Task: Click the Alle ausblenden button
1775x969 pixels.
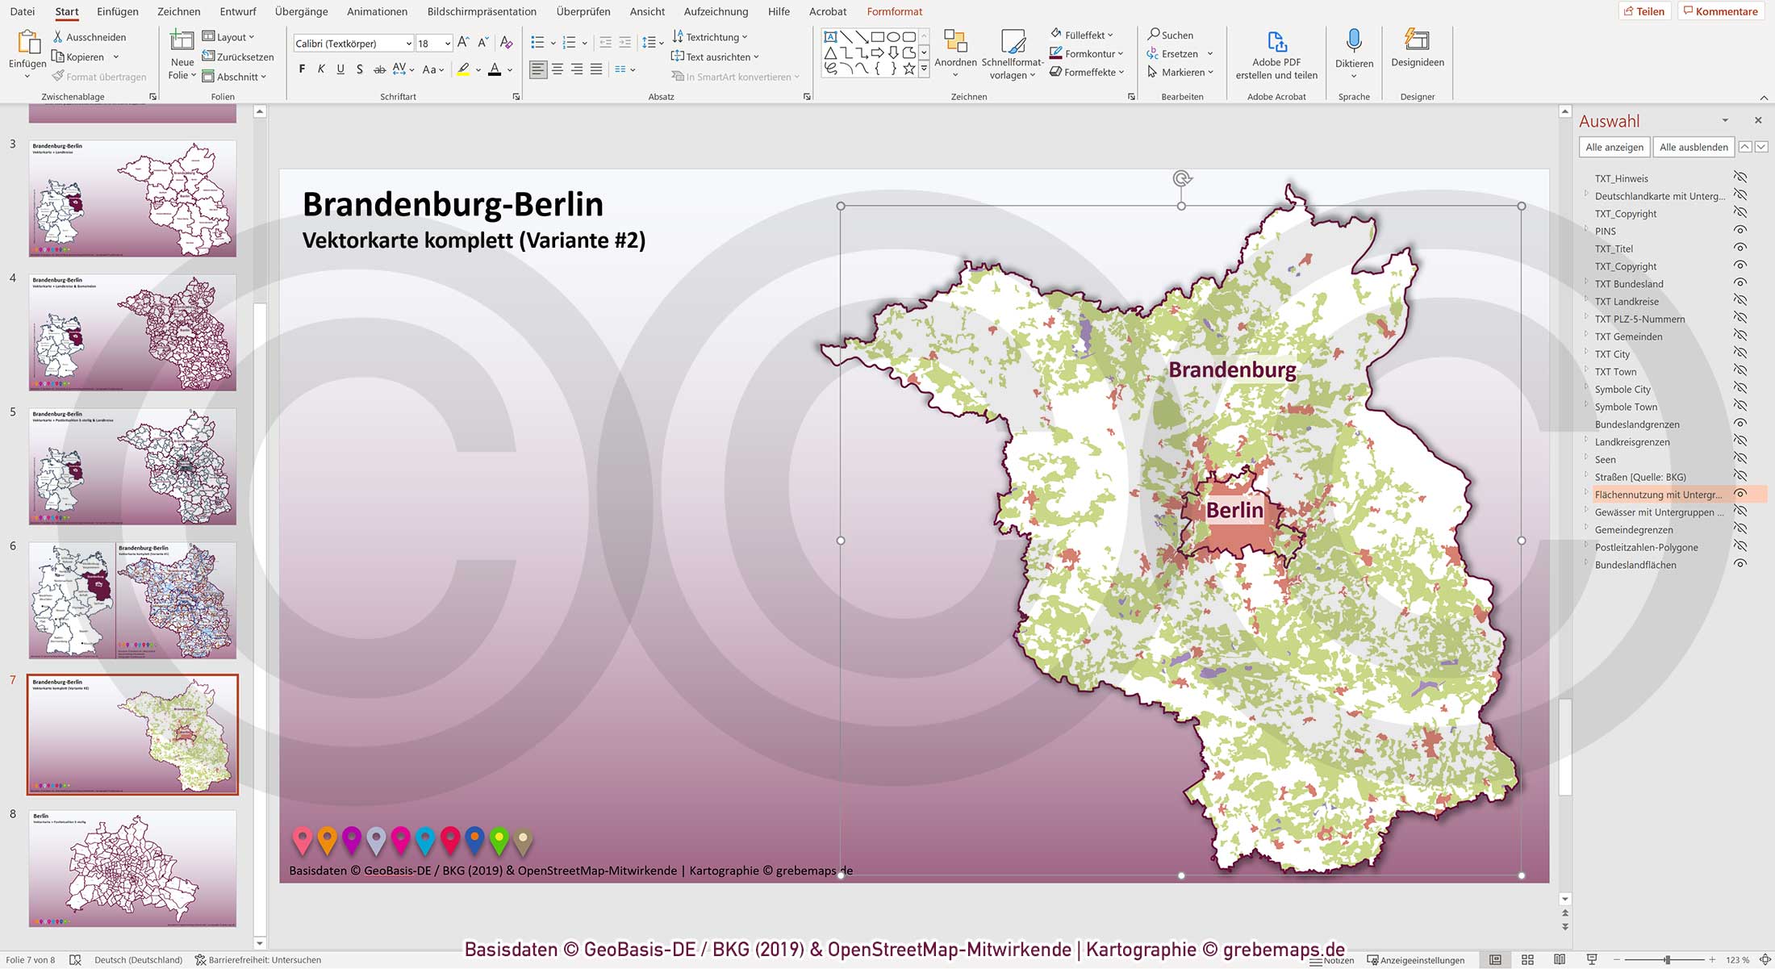Action: [x=1693, y=147]
